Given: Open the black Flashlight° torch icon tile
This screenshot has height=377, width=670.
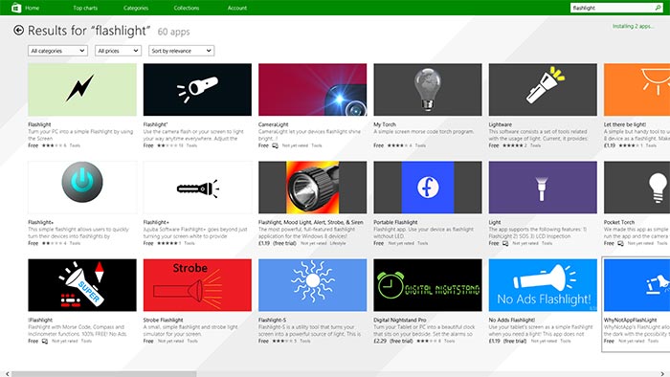Looking at the screenshot, I should click(197, 90).
